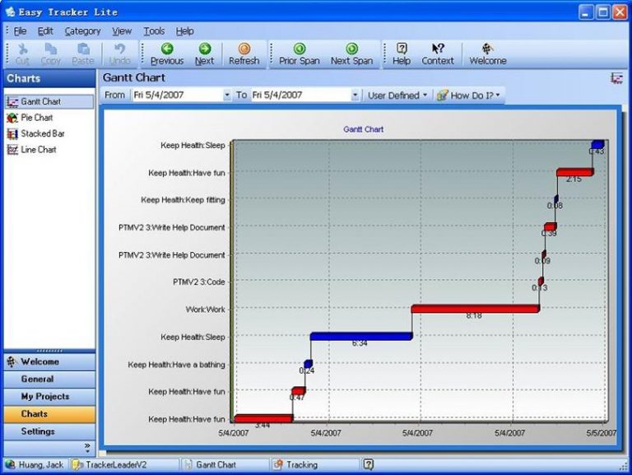632x475 pixels.
Task: Click the Undo toolbar icon
Action: click(x=119, y=54)
